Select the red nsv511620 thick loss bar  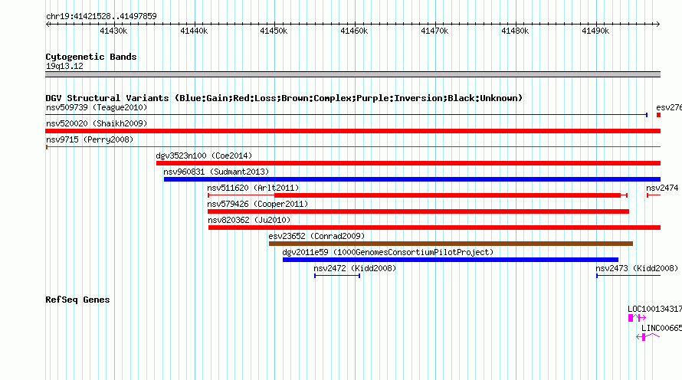pyautogui.click(x=448, y=195)
